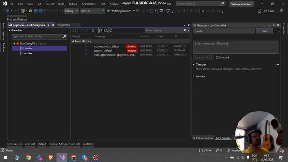The height and width of the screenshot is (162, 288).
Task: Click New Project icon in toolbar
Action: click(x=23, y=11)
